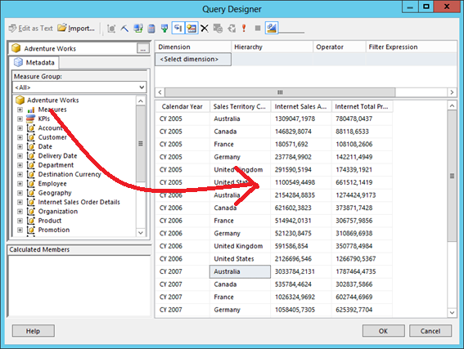Click the Prepare Query toolbar icon
This screenshot has width=464, height=349.
coord(232,29)
